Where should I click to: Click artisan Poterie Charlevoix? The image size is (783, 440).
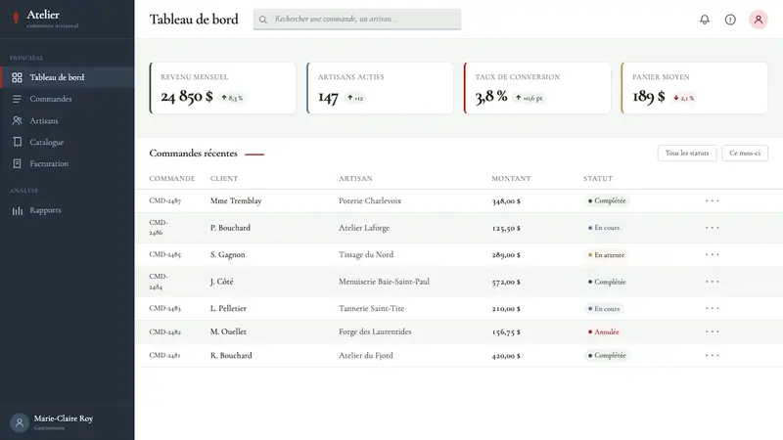click(x=370, y=200)
